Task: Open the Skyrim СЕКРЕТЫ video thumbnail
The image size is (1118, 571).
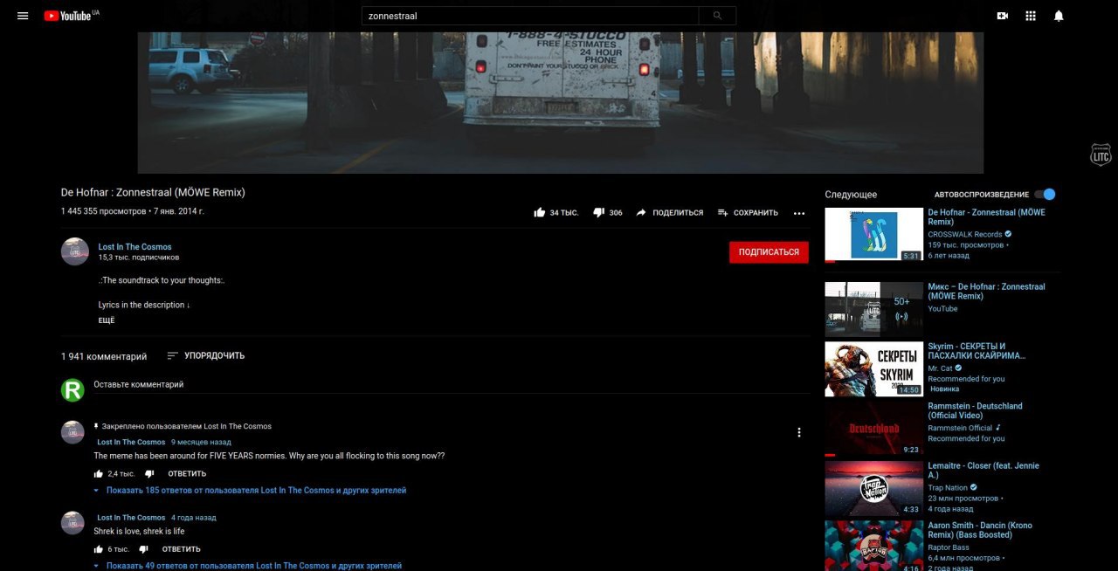Action: pos(874,369)
